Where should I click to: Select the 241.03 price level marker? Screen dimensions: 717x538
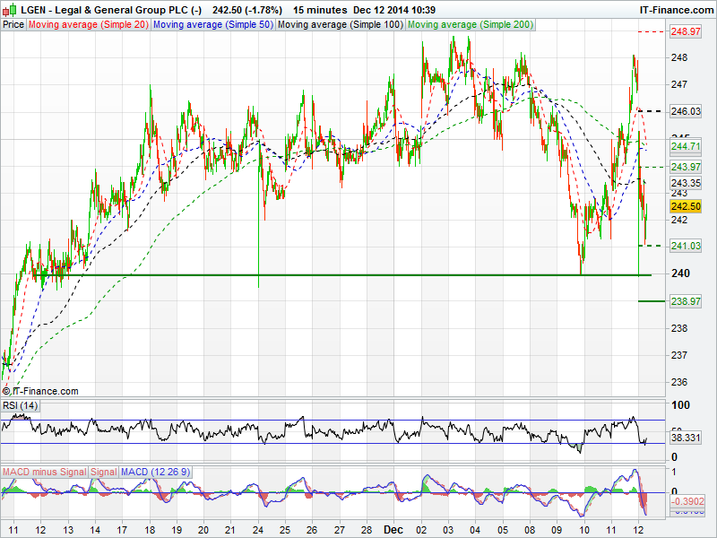tap(686, 246)
